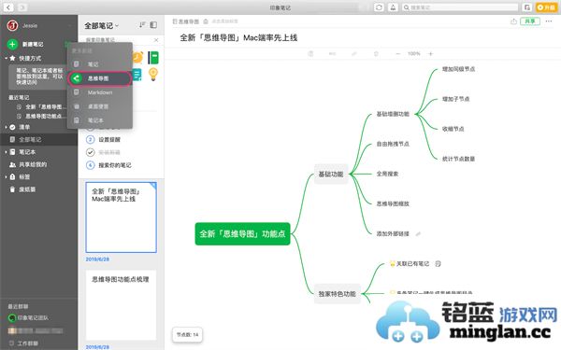Viewport: 561px width, 350px height.
Task: Click the second mind map toolbar icon
Action: point(332,53)
